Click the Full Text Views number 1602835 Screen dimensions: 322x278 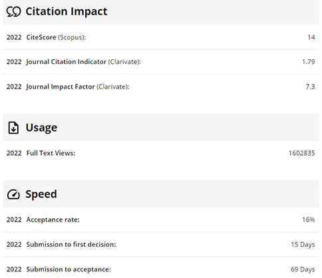point(302,153)
